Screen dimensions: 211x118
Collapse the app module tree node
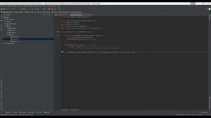pyautogui.click(x=3, y=17)
